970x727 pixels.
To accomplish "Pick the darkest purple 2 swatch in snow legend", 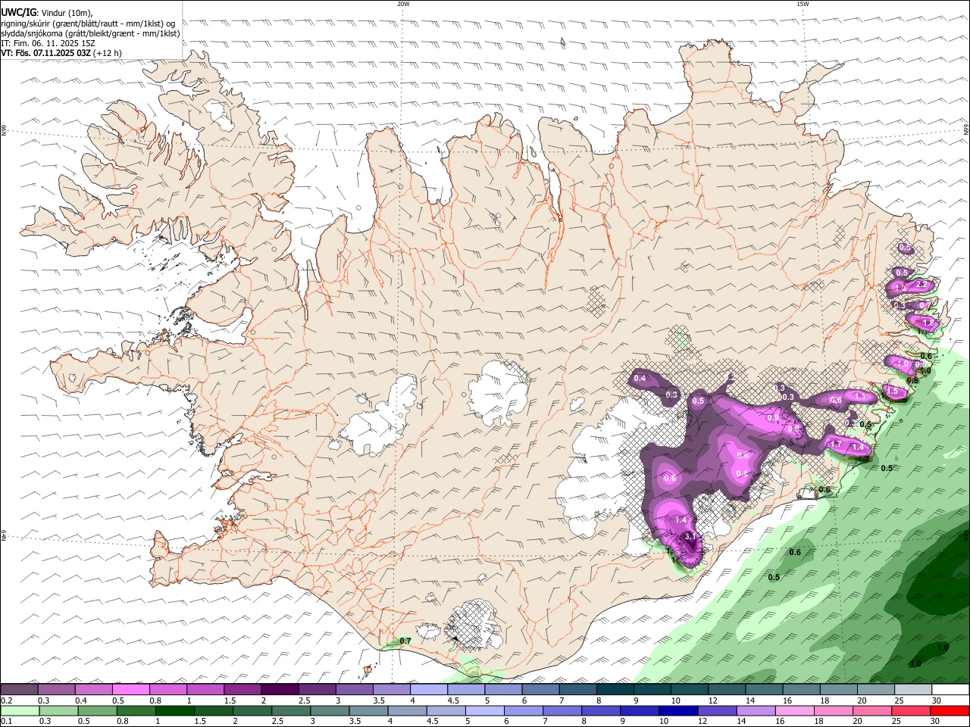I will click(280, 690).
